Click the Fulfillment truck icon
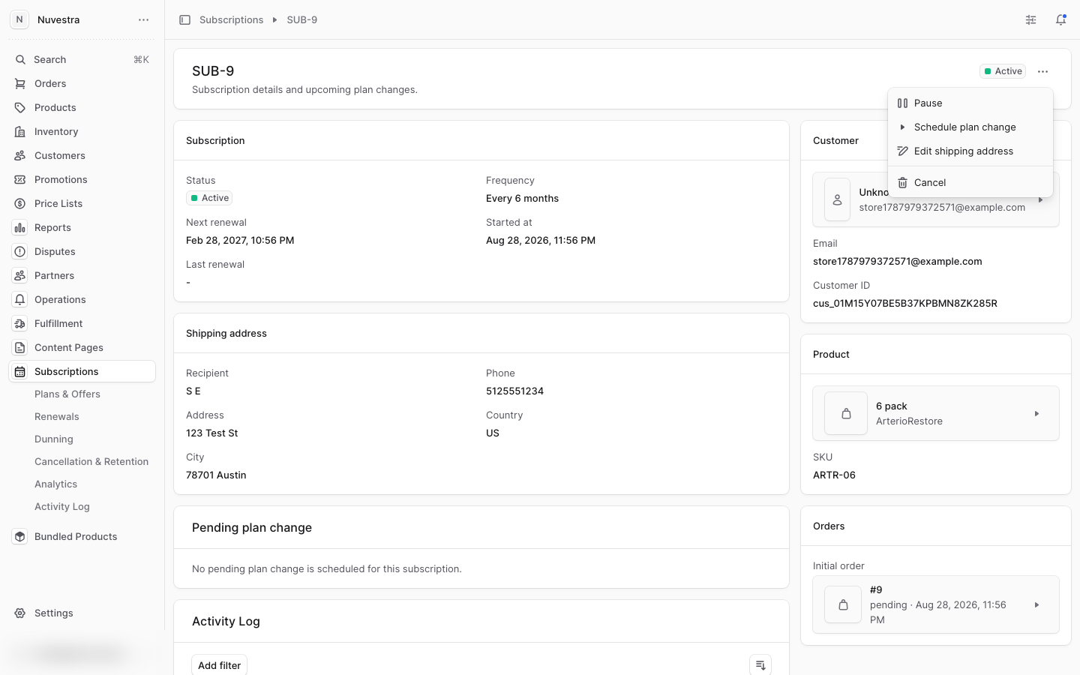Screen dimensions: 1080x675 tap(20, 323)
